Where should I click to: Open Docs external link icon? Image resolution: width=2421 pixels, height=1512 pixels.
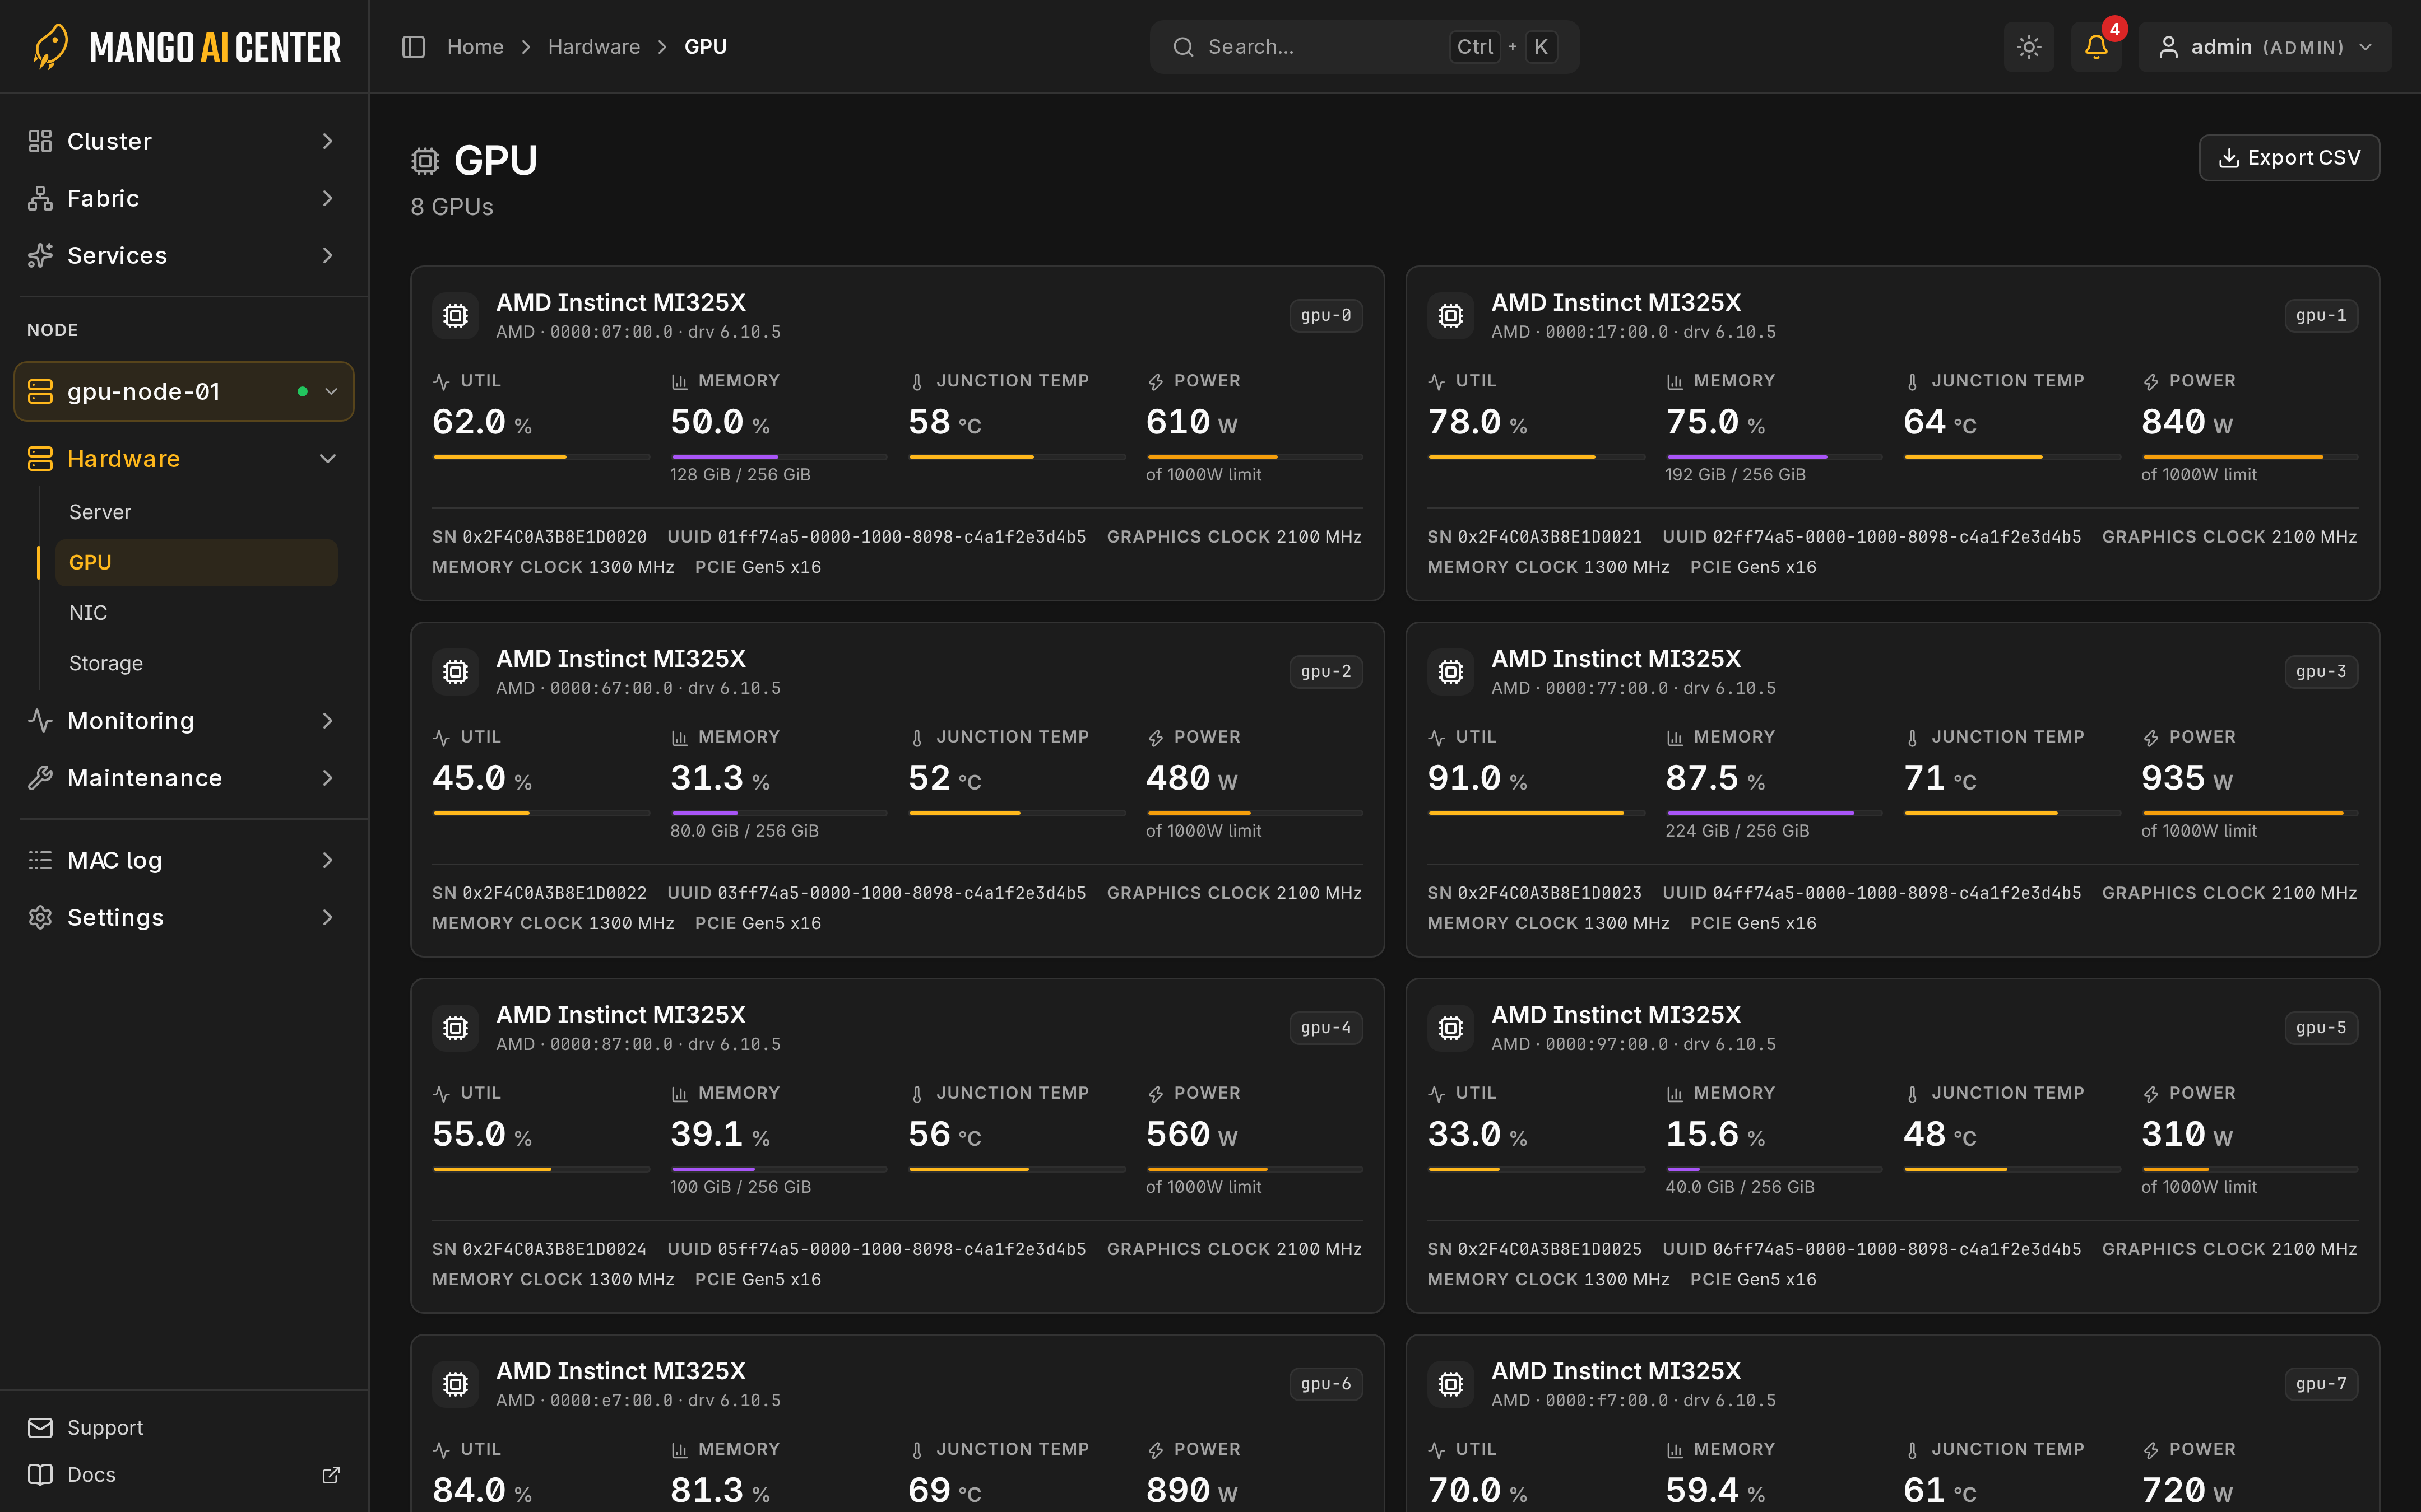pyautogui.click(x=331, y=1475)
